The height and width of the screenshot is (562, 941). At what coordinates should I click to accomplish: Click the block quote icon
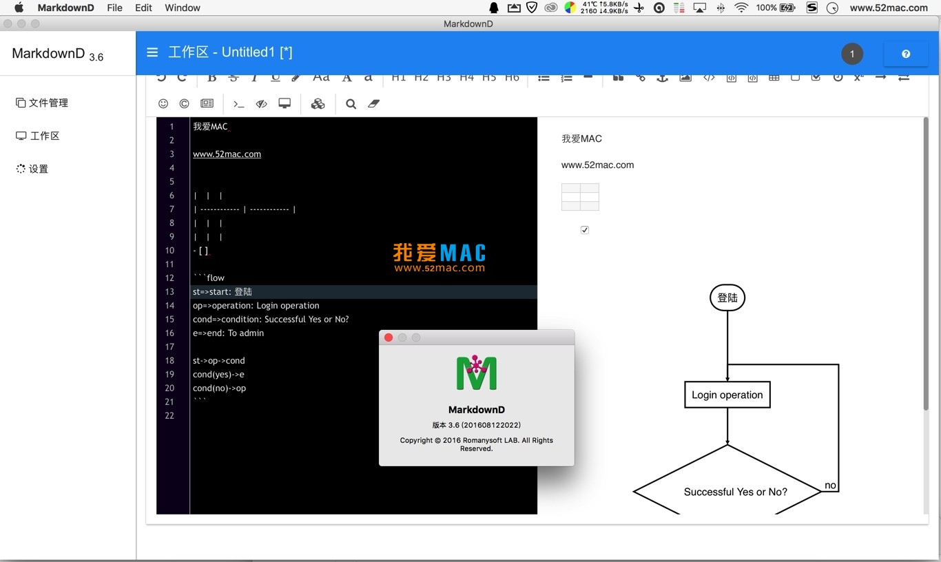pos(618,77)
